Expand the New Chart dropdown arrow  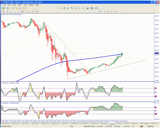click(5, 8)
